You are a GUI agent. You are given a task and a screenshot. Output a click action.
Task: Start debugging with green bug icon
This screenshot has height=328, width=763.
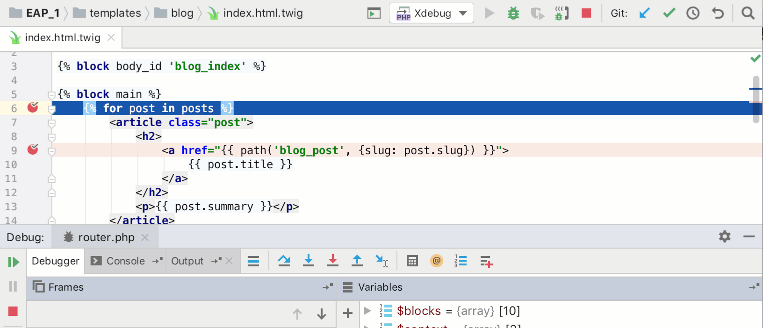[513, 13]
